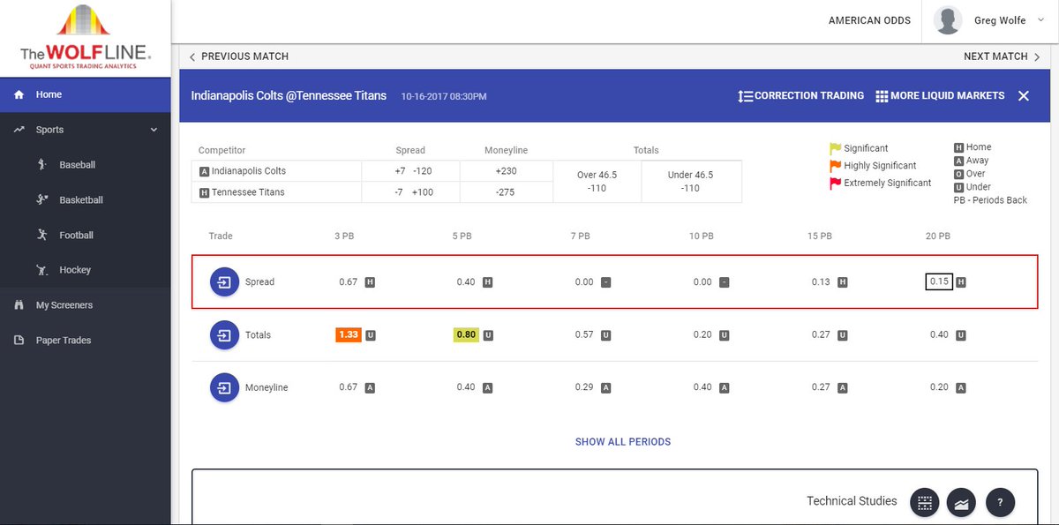Click Indianapolis Colts competitor row
This screenshot has width=1059, height=525.
coord(276,171)
